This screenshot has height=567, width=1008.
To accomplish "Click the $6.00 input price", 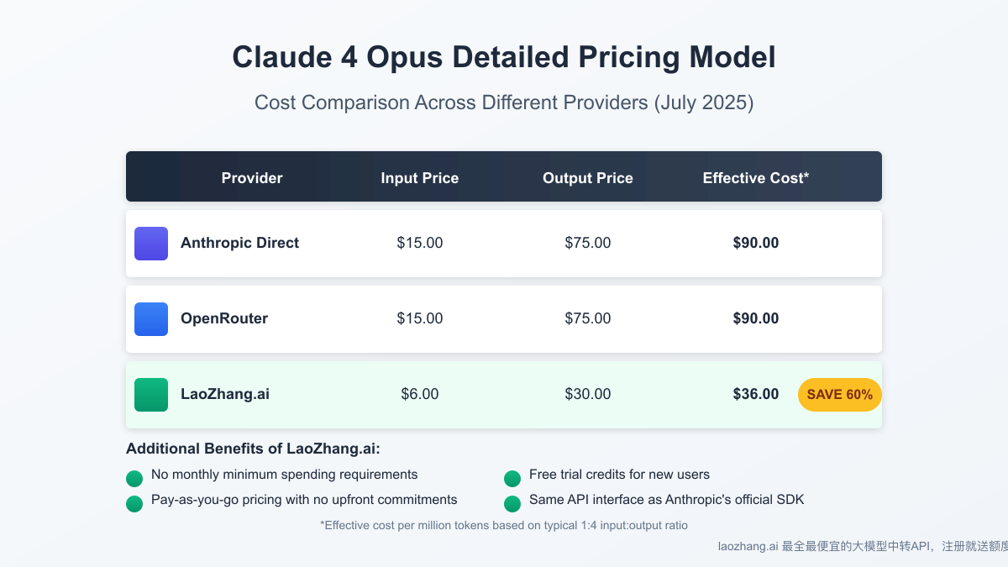I will (x=420, y=395).
